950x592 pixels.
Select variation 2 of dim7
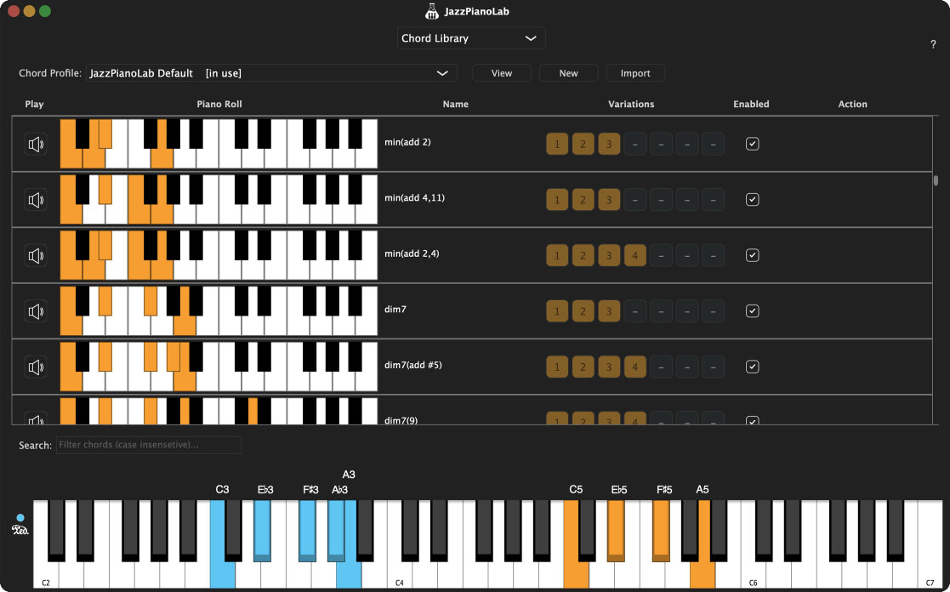[583, 310]
